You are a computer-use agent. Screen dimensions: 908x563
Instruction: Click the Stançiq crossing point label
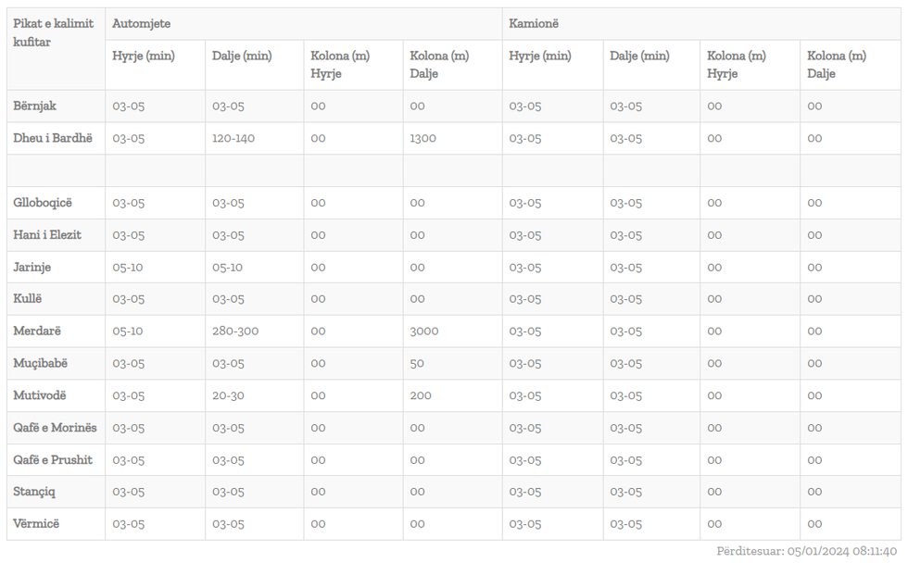pyautogui.click(x=34, y=492)
